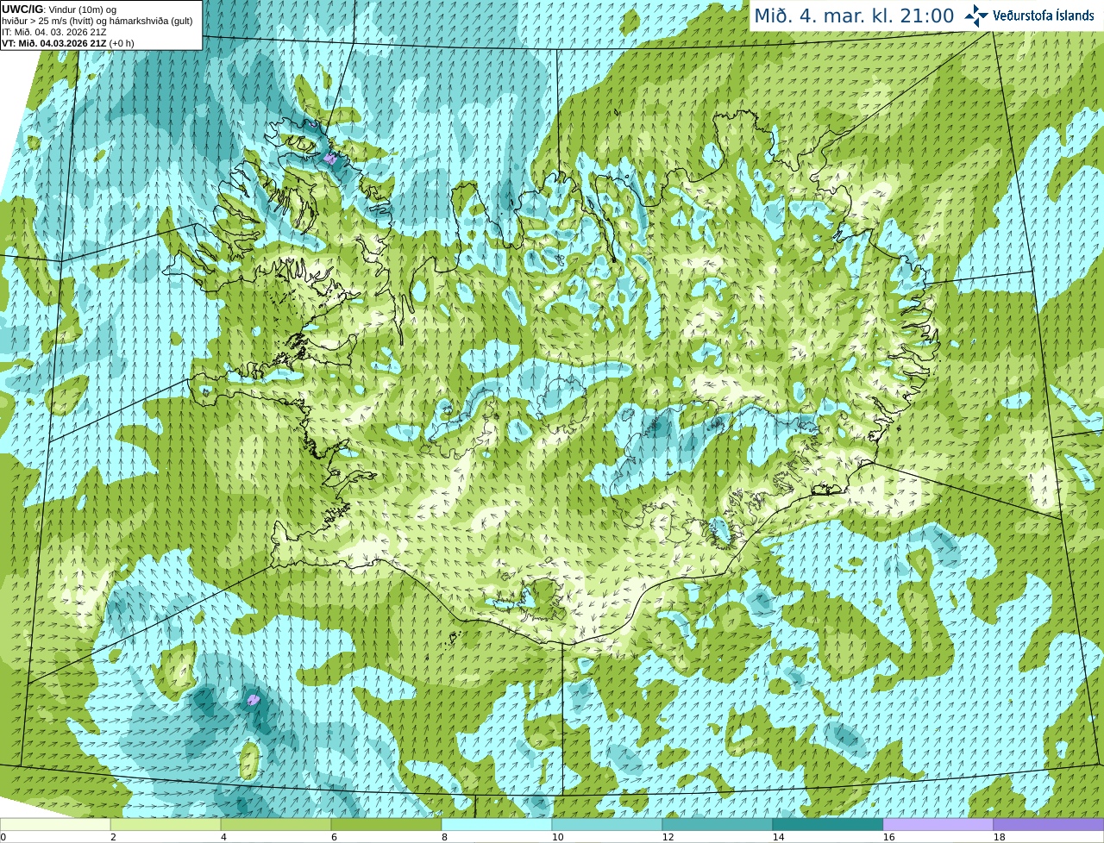Screen dimensions: 1104x843
Task: Click the "4" label on the wind scale
Action: (x=223, y=837)
